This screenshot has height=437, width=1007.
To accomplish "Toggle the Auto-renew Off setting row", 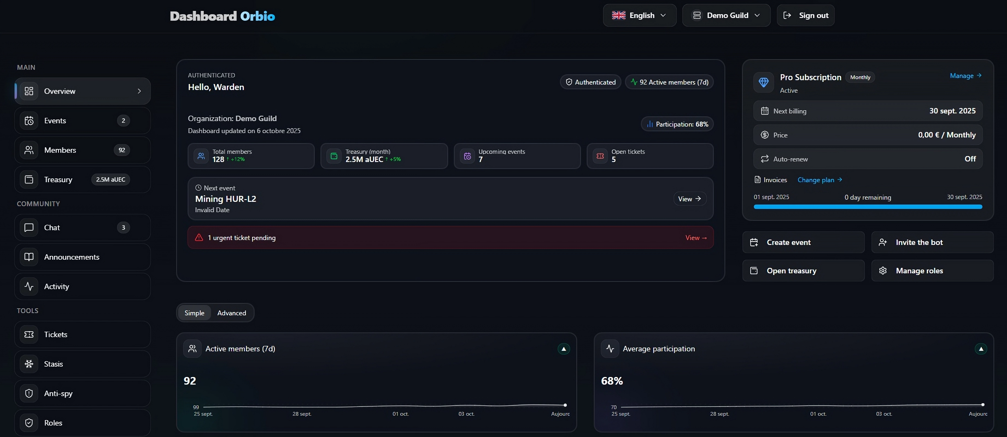I will click(867, 159).
